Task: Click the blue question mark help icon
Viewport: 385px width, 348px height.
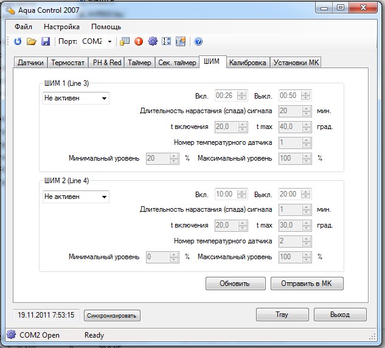Action: click(x=198, y=41)
